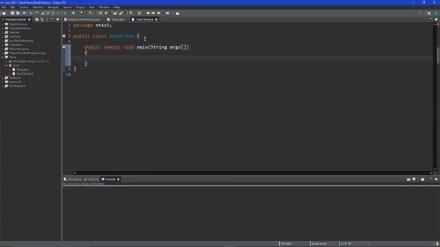Close the Package Explorer view
Image resolution: width=440 pixels, height=247 pixels.
click(29, 19)
